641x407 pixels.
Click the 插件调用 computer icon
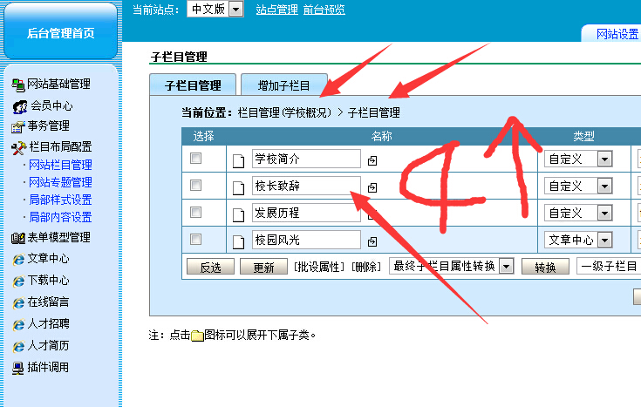point(17,367)
